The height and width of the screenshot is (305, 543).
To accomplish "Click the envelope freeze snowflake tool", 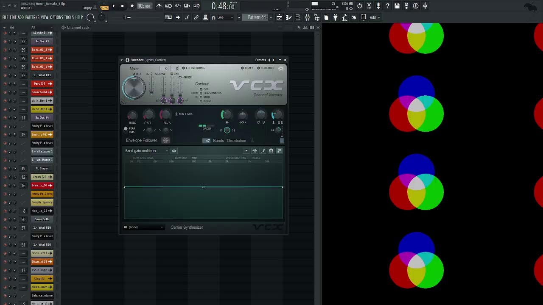I will click(255, 151).
